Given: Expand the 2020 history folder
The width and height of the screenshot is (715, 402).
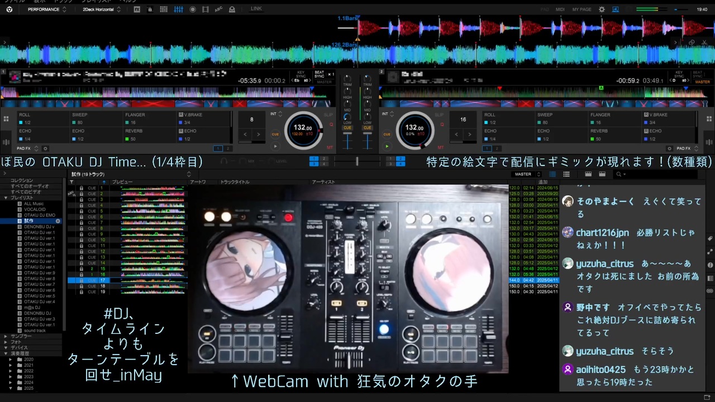Looking at the screenshot, I should click(11, 360).
